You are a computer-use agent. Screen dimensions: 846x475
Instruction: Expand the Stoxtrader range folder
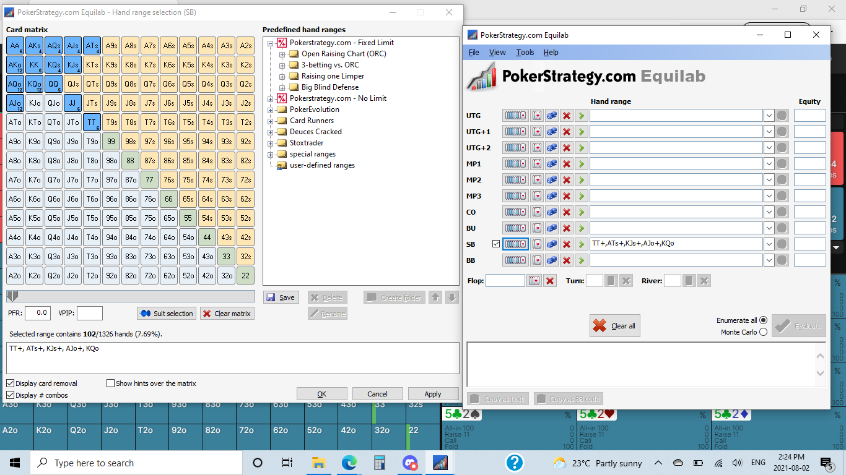[271, 143]
